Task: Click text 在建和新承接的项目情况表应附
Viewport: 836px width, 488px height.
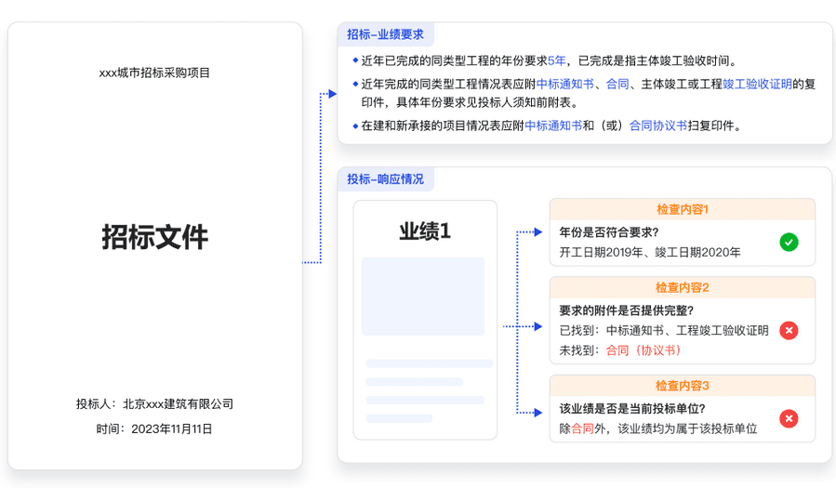Action: point(443,125)
